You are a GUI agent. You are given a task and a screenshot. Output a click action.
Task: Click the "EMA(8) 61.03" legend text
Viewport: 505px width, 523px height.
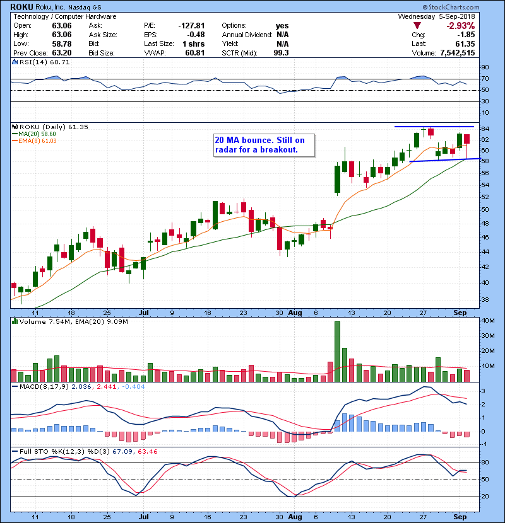pos(37,141)
